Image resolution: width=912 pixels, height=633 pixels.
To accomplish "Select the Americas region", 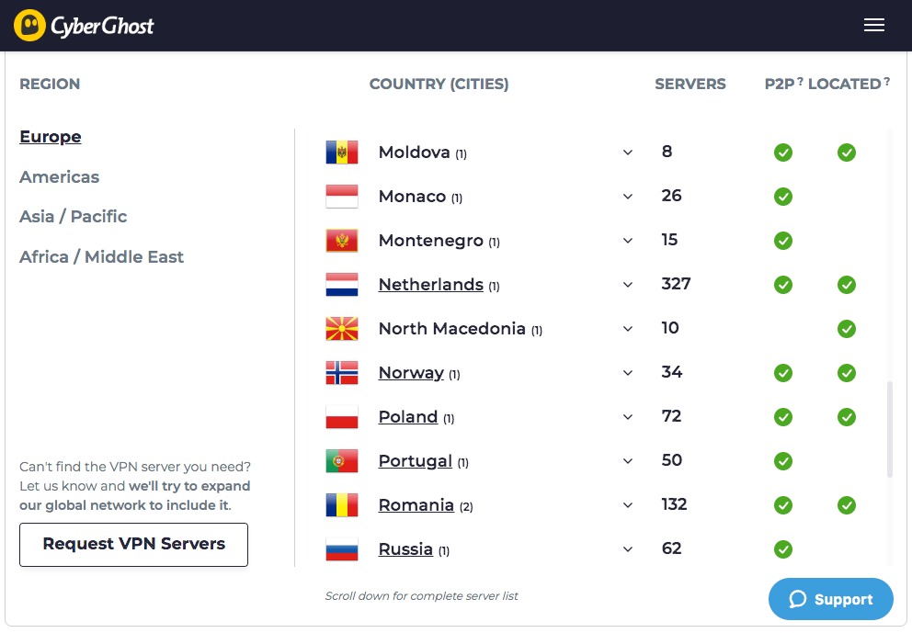I will [60, 176].
